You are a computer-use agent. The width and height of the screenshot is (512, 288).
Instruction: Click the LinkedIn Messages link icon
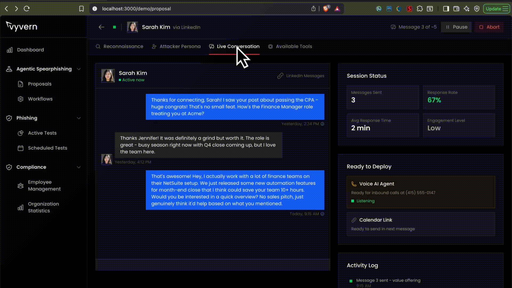click(280, 76)
